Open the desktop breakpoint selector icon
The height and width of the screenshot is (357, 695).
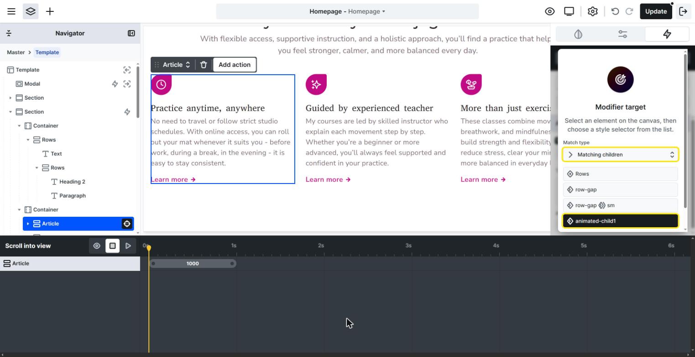click(569, 11)
